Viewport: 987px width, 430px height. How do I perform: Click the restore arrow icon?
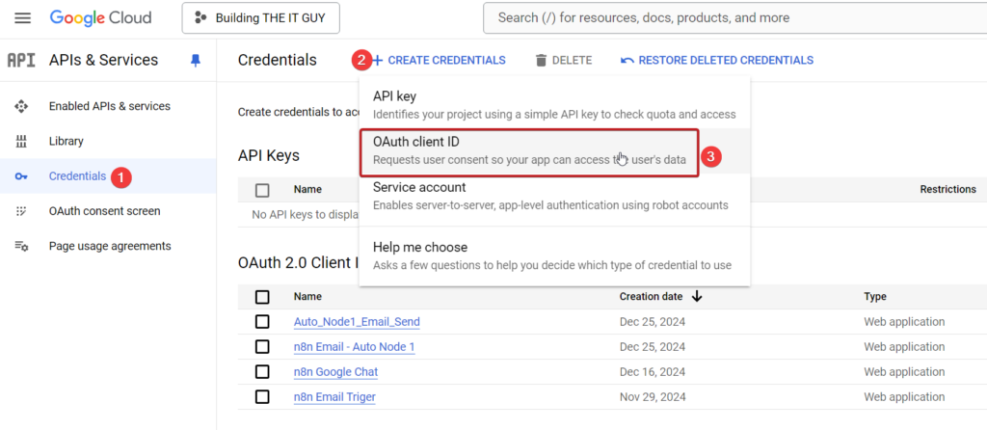[627, 61]
